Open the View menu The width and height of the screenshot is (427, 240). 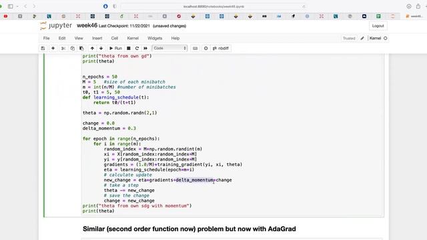[79, 39]
